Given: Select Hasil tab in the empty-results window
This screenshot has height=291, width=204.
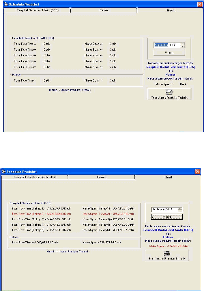Looking at the screenshot, I should (170, 10).
